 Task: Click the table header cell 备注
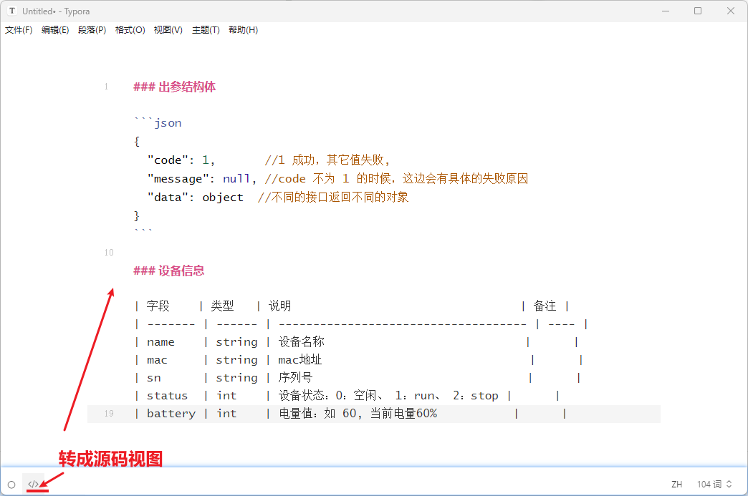point(545,306)
